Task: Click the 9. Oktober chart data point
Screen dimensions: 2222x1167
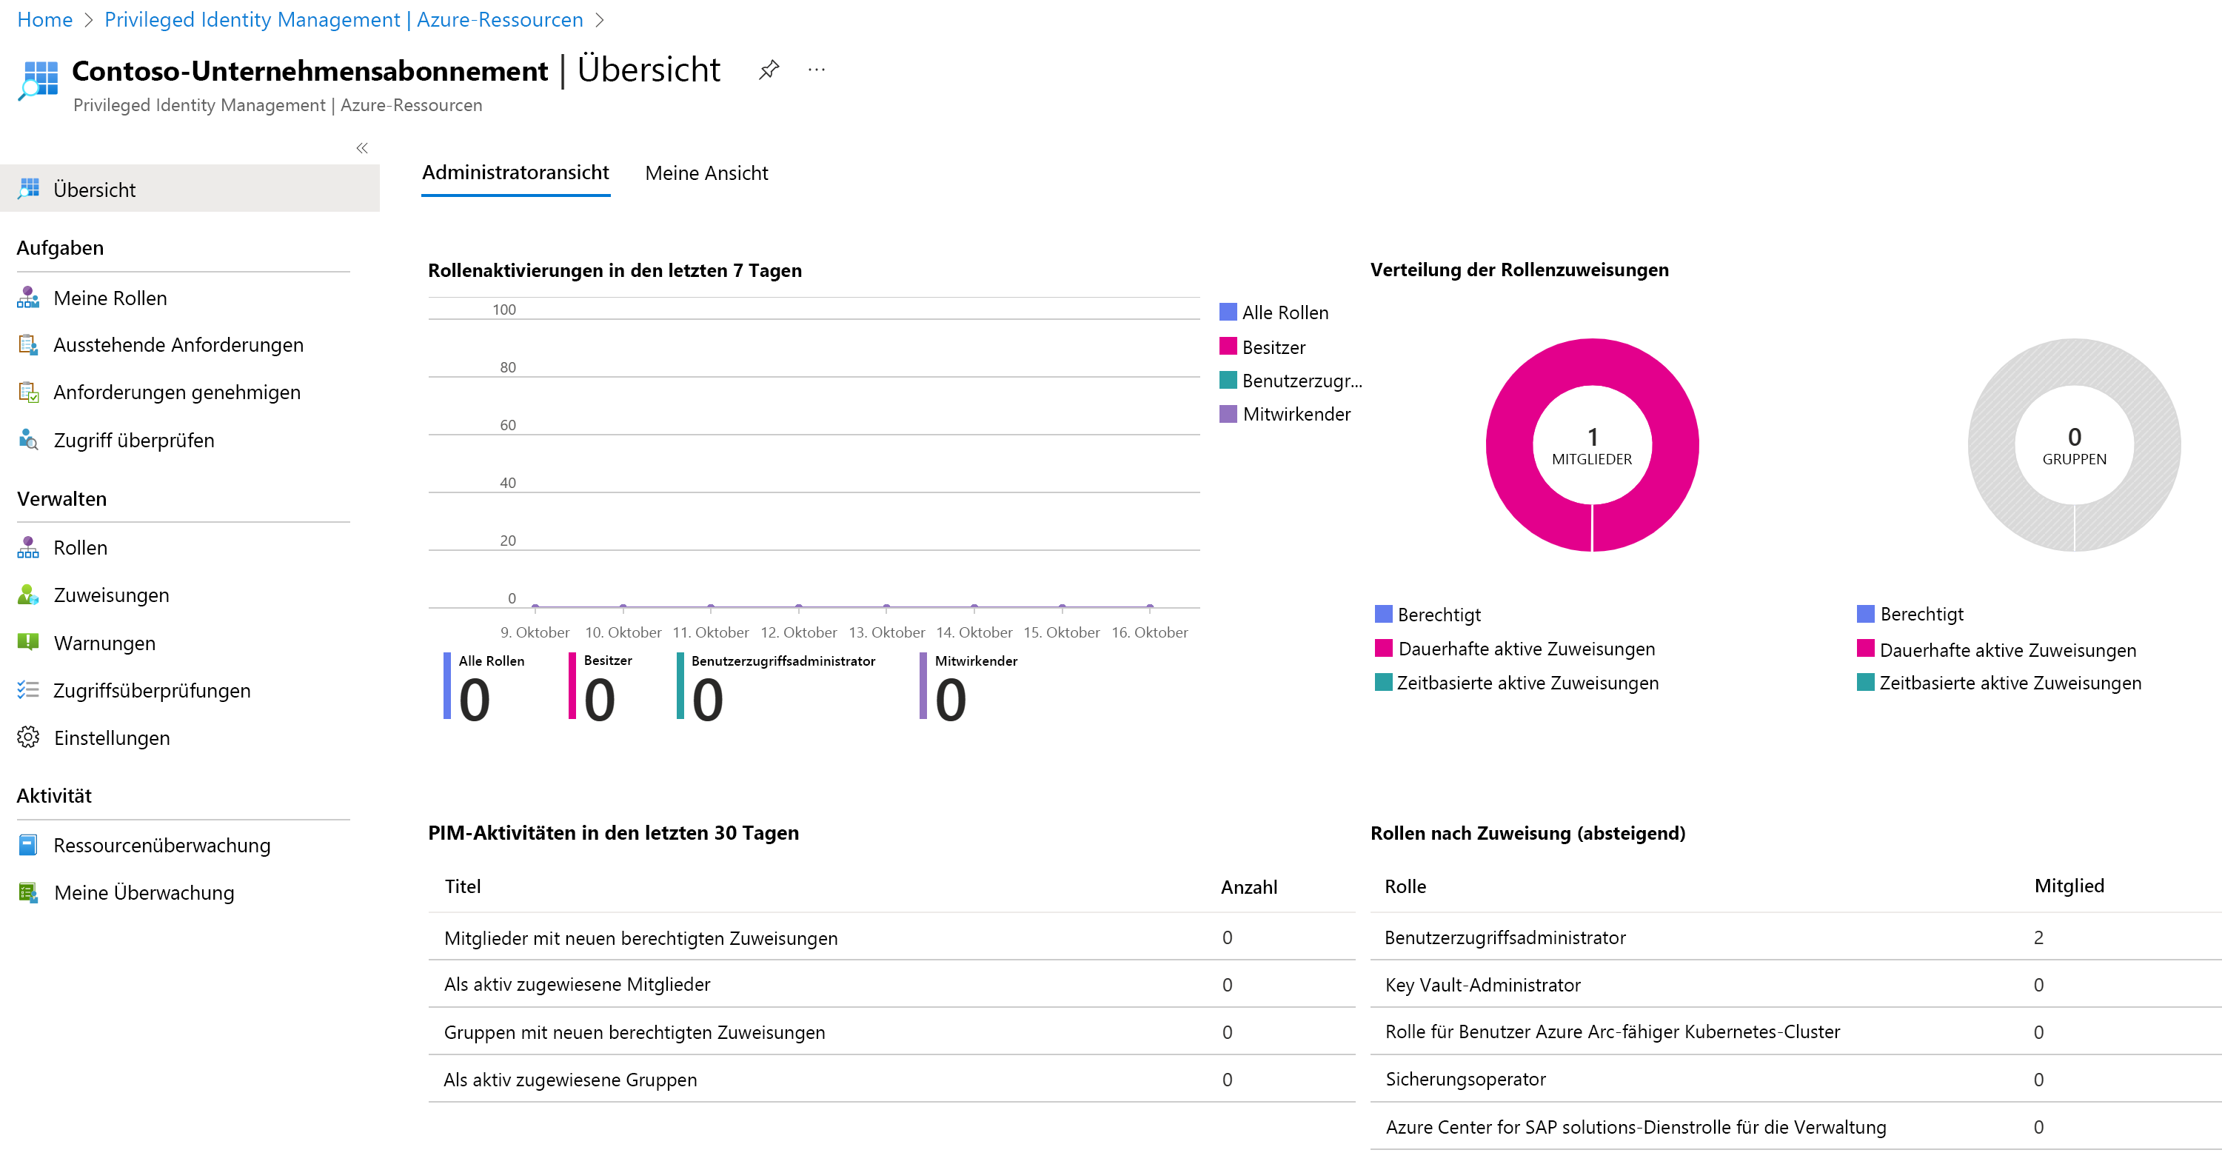Action: click(535, 607)
